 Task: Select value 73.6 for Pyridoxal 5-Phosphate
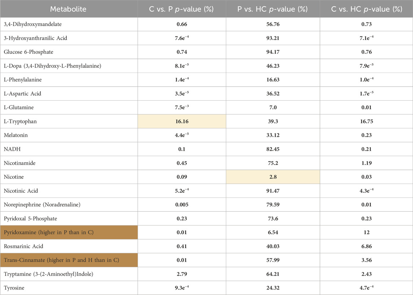point(273,219)
